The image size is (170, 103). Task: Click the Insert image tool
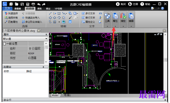coord(64,22)
